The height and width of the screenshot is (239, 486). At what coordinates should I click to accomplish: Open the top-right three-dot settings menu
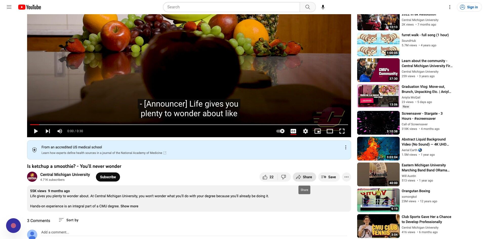point(450,7)
